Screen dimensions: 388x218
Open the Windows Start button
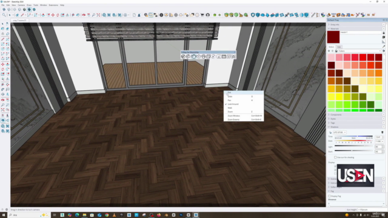pyautogui.click(x=4, y=215)
